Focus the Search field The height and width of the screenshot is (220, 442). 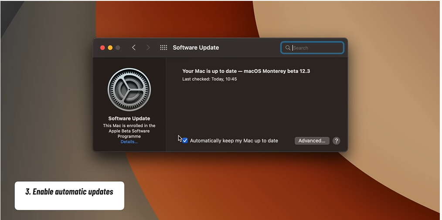click(x=312, y=48)
